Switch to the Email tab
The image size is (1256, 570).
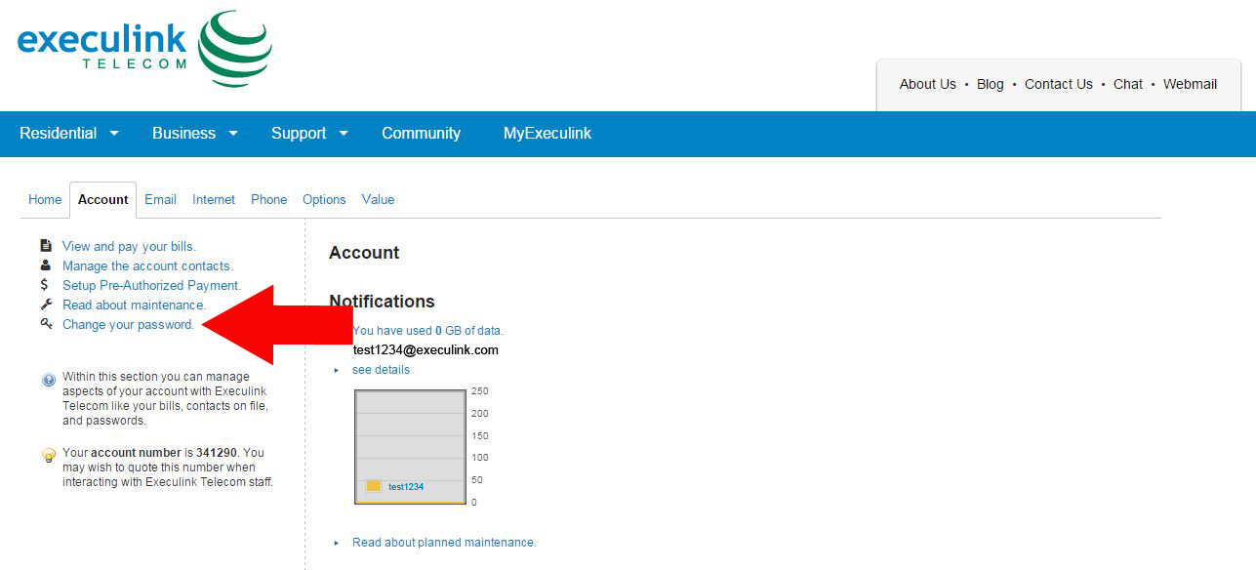click(x=160, y=199)
